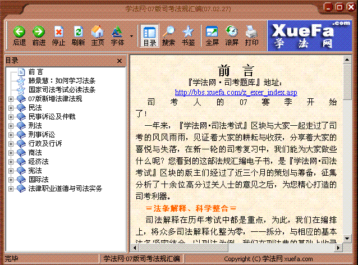Click the book icon beside 经济法
This screenshot has width=358, height=265.
pyautogui.click(x=21, y=162)
